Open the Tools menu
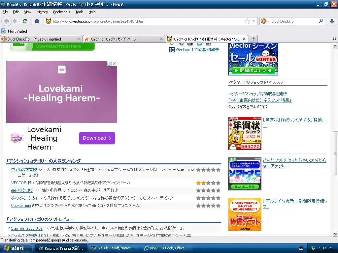This screenshot has width=338, height=253. (79, 12)
